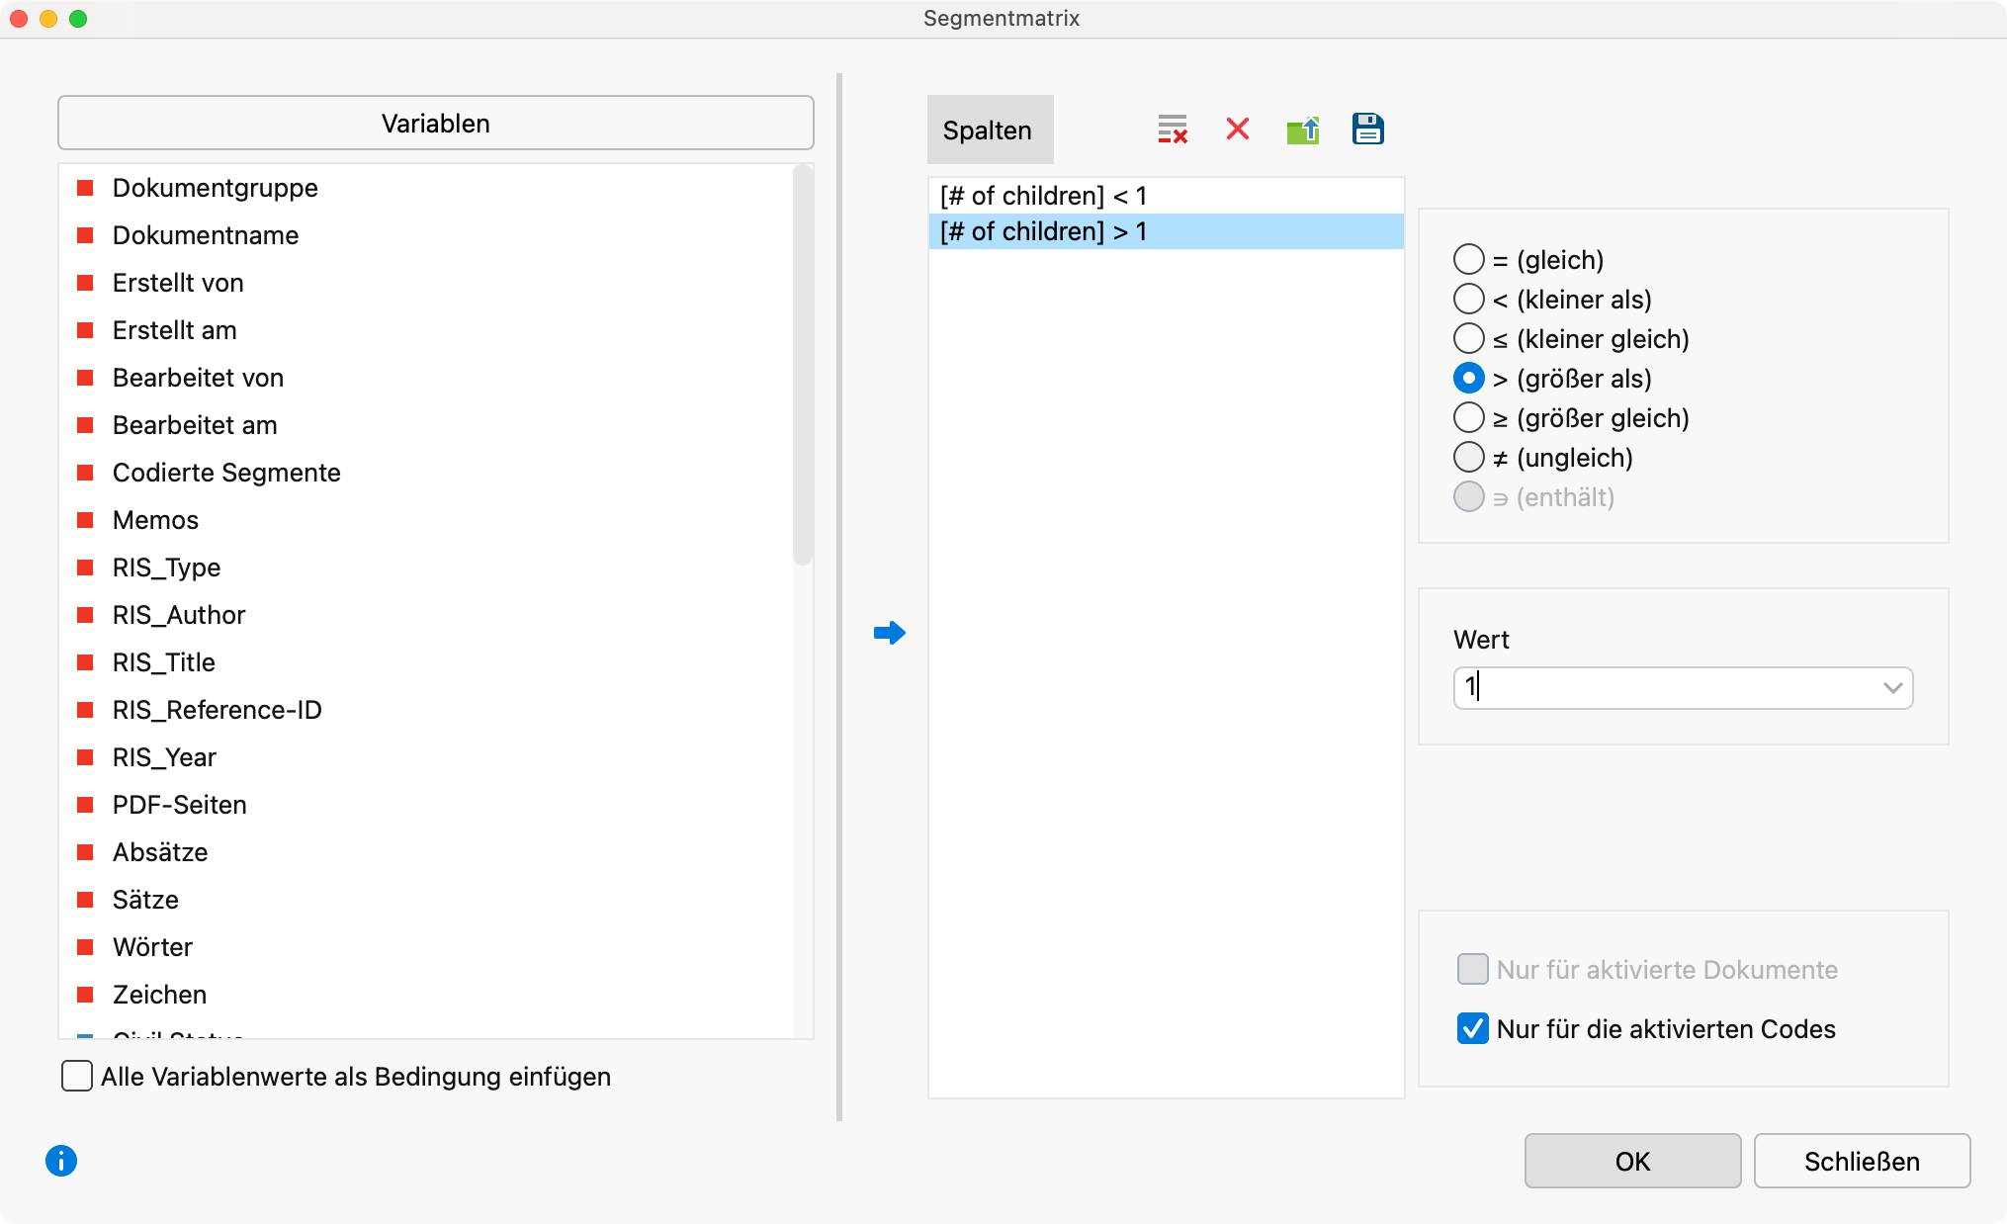Select the ≤ (kleiner gleich) radio option

[1469, 339]
